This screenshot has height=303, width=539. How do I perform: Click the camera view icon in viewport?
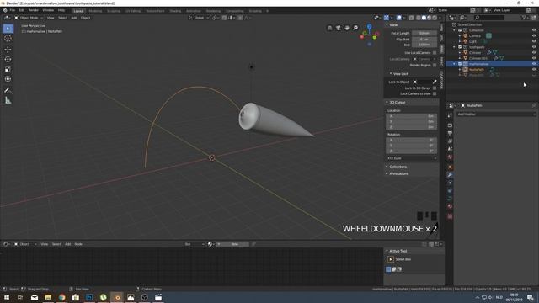339,28
